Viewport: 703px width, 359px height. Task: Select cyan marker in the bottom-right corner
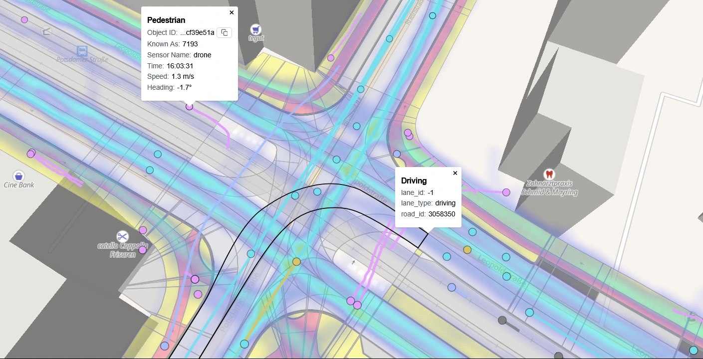pyautogui.click(x=694, y=350)
